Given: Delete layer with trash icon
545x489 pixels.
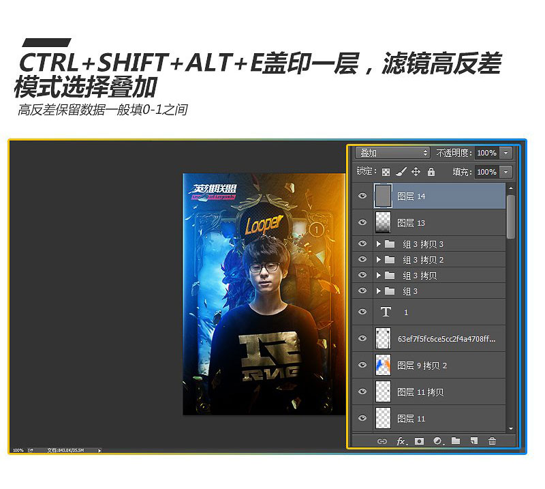Looking at the screenshot, I should point(492,441).
